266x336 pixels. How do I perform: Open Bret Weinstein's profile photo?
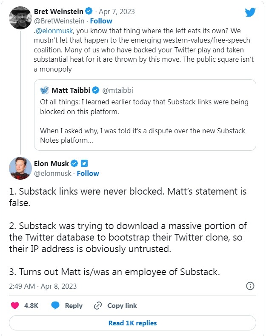[x=20, y=17]
